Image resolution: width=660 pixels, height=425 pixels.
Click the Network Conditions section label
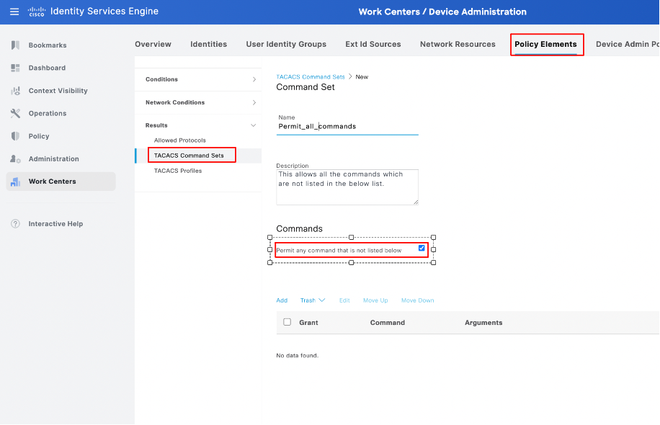pyautogui.click(x=175, y=102)
